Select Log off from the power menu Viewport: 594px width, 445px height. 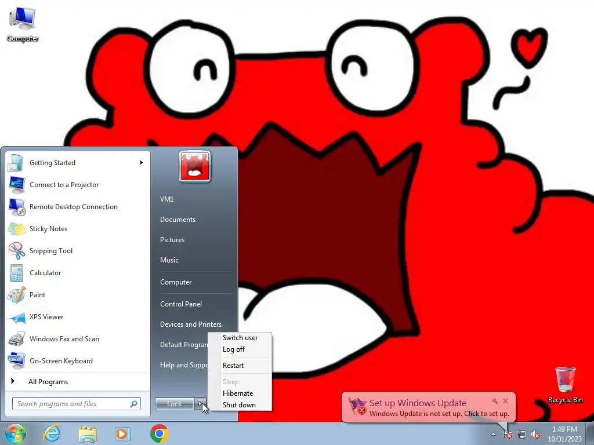(234, 349)
